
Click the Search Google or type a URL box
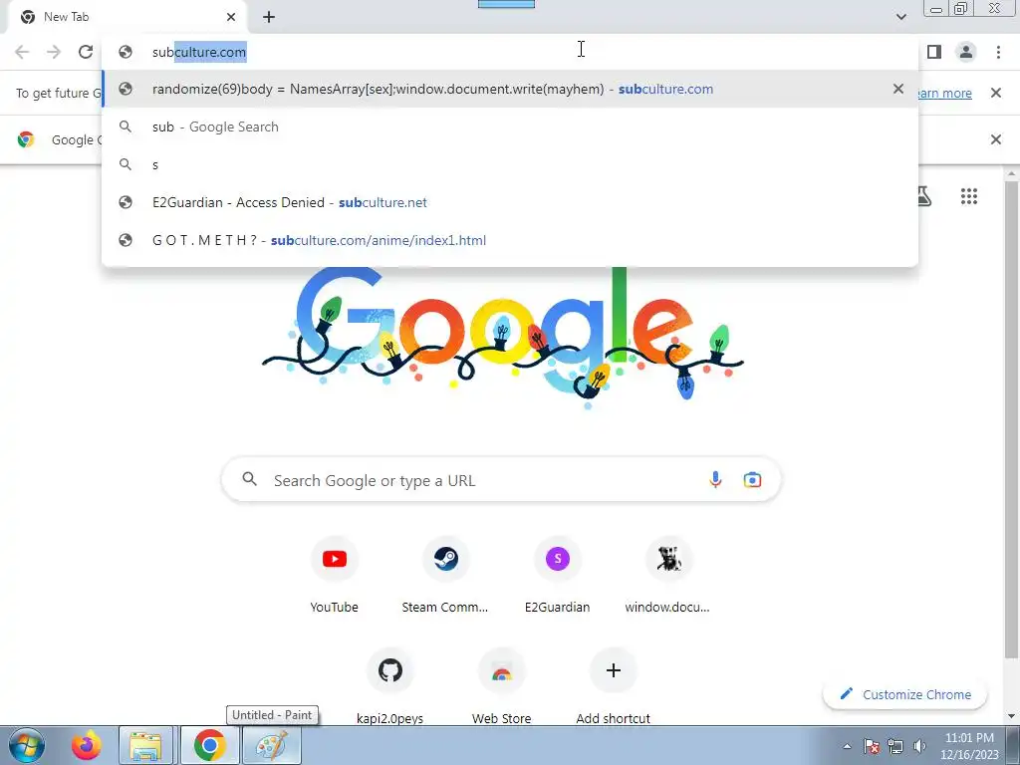tap(501, 480)
